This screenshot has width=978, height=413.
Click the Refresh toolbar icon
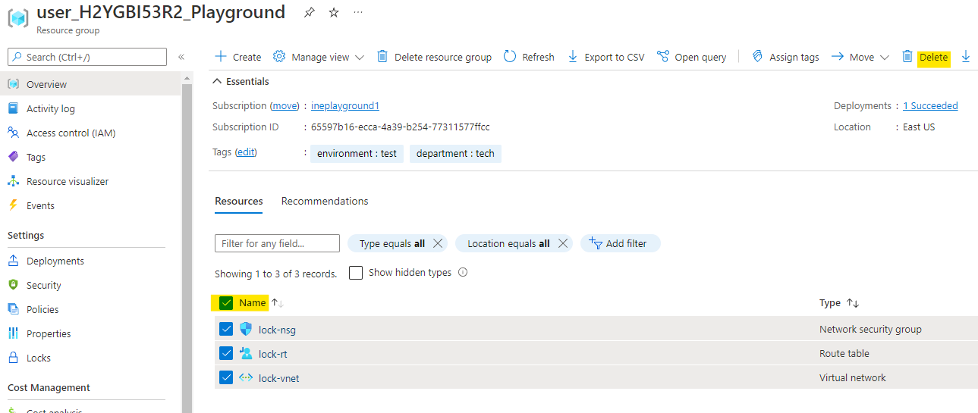(510, 57)
